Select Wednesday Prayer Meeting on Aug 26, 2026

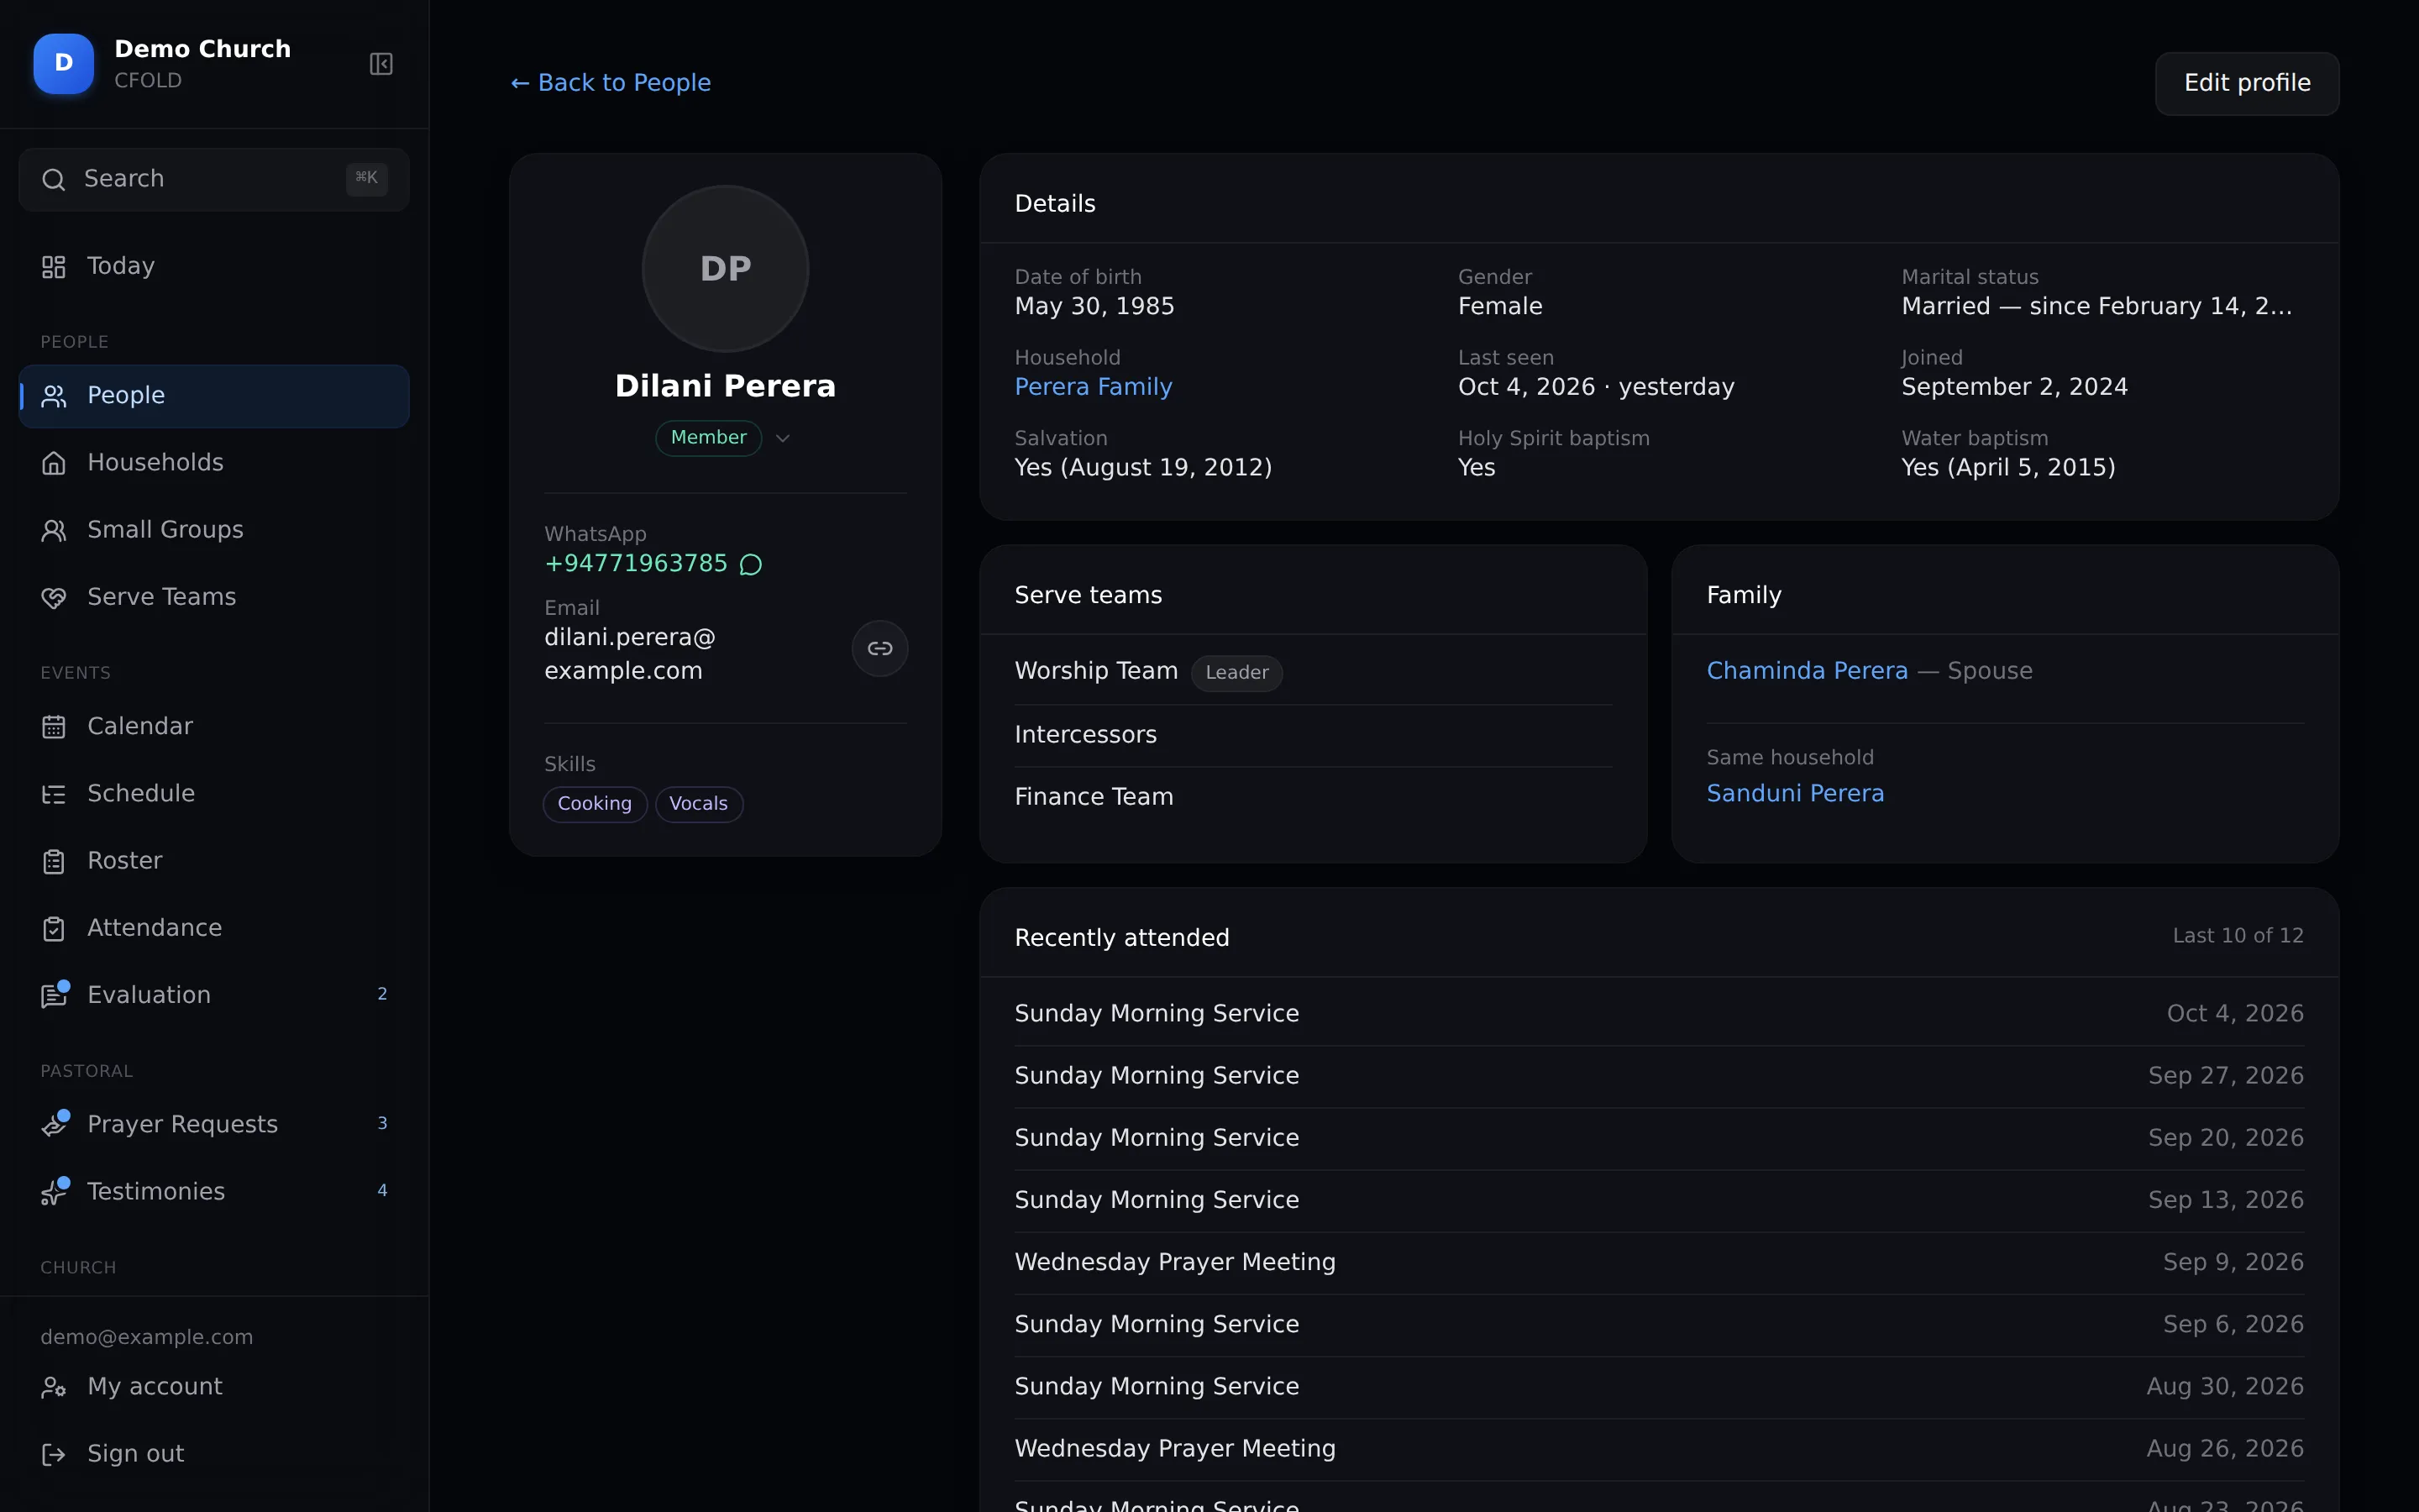pos(1658,1449)
